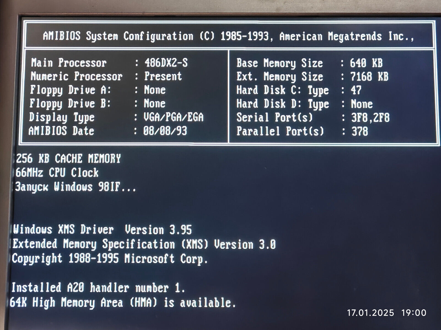Click the 'Floppy Drive A:' label
Viewport: 441px width, 330px height.
pos(70,90)
